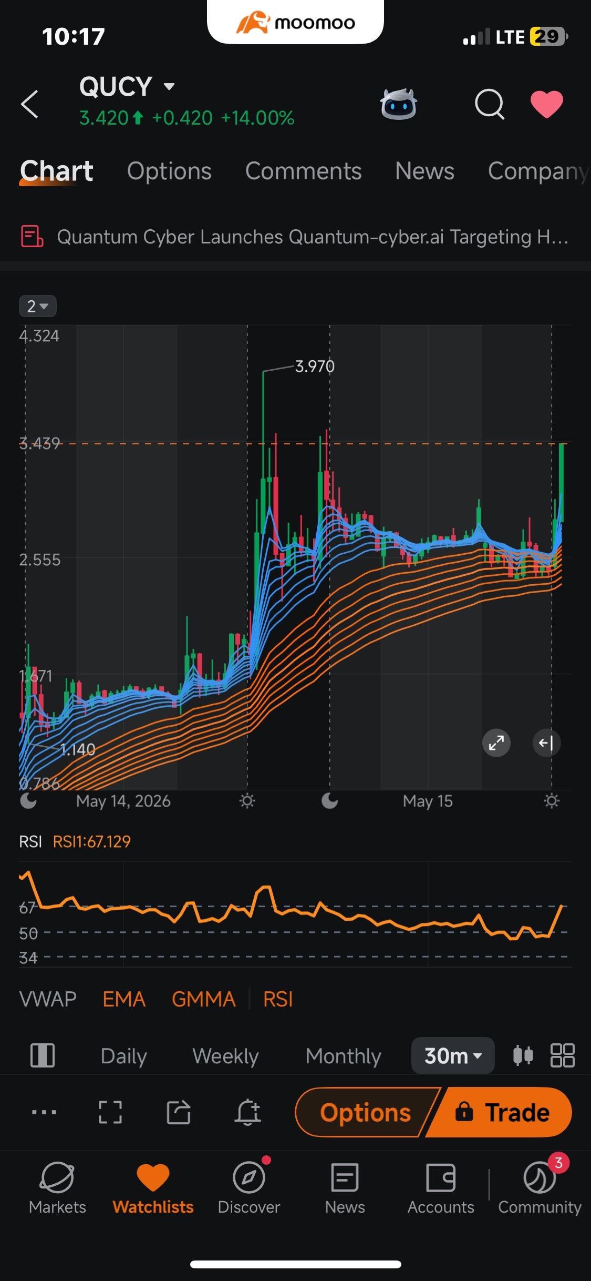Image resolution: width=591 pixels, height=1281 pixels.
Task: Select the 1.140 low price label
Action: 78,749
